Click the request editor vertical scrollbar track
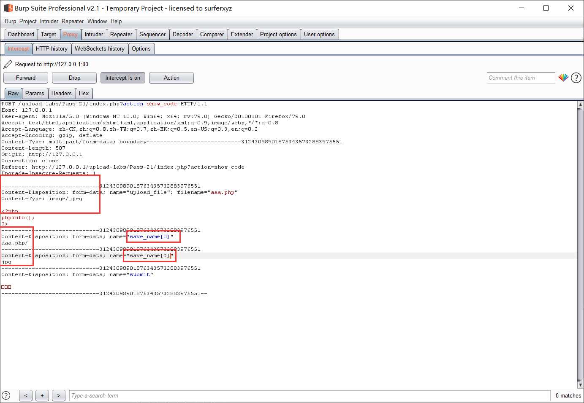Screen dimensions: 584x403 click(x=580, y=244)
